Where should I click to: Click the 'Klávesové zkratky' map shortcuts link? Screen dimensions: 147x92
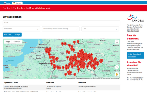point(71,78)
